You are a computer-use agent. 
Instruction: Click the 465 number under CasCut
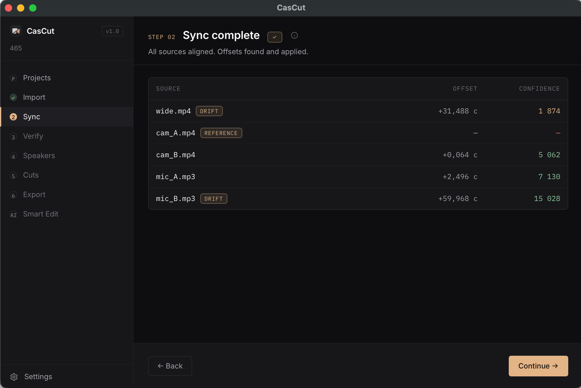[16, 48]
